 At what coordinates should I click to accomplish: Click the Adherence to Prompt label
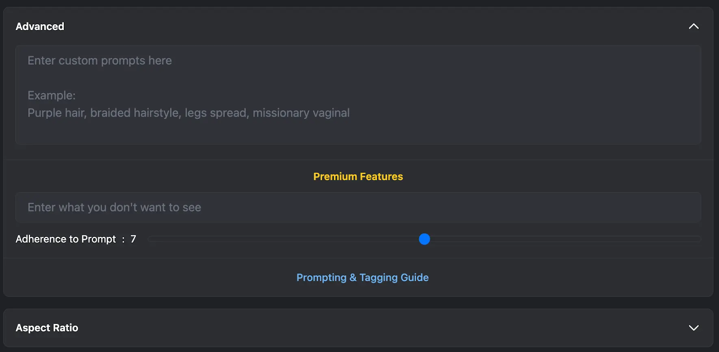[x=66, y=239]
